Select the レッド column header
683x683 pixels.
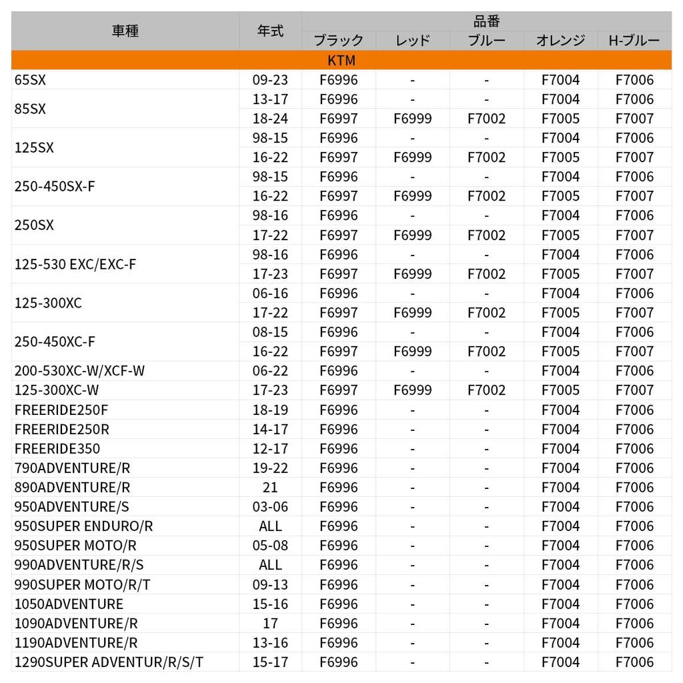412,41
